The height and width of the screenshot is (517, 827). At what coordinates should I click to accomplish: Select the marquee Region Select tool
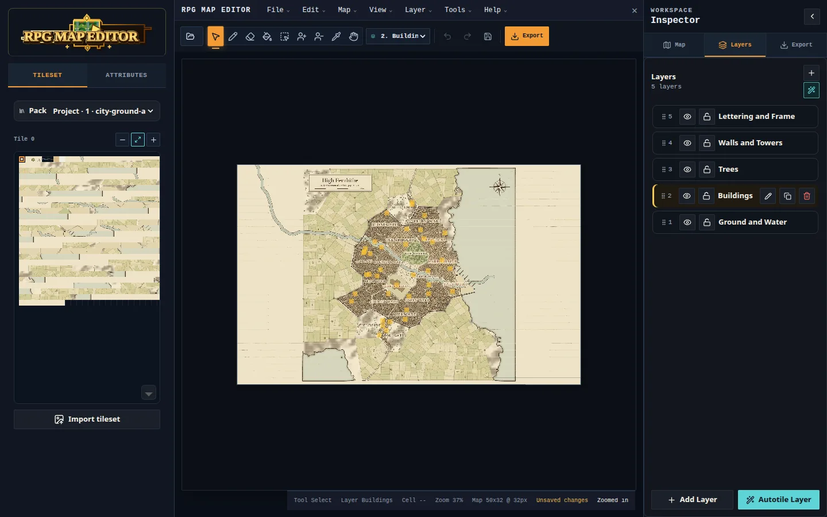284,36
